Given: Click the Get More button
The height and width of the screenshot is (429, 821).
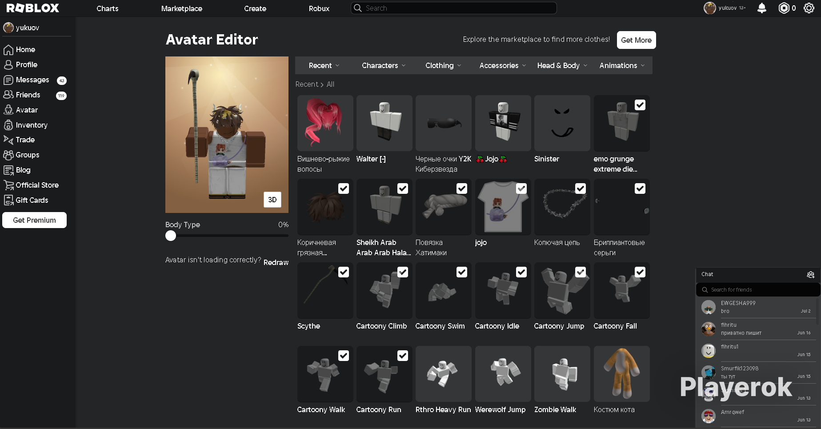Looking at the screenshot, I should coord(636,40).
